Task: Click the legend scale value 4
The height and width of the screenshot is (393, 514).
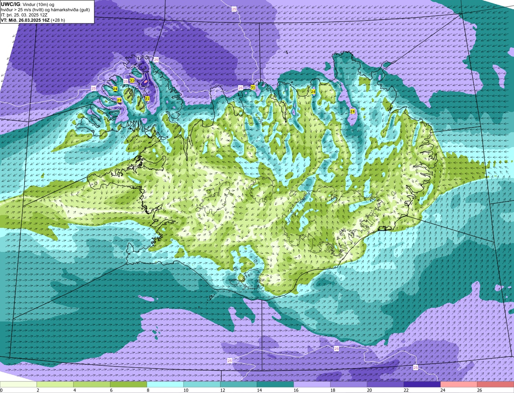Action: 74,390
